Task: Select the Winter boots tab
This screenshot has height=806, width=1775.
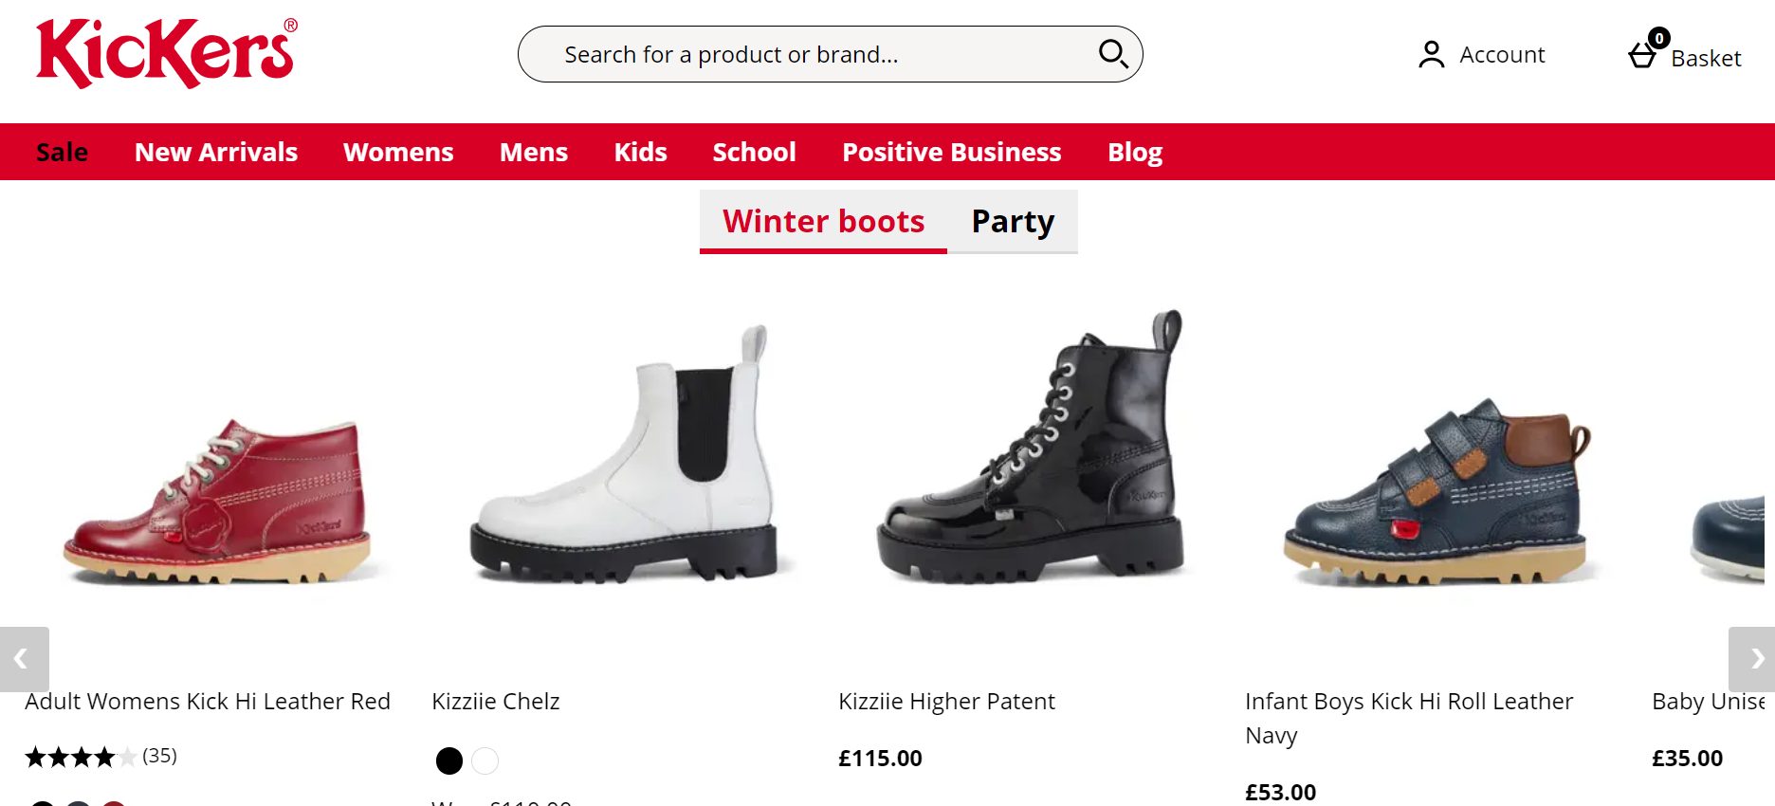Action: pos(823,222)
